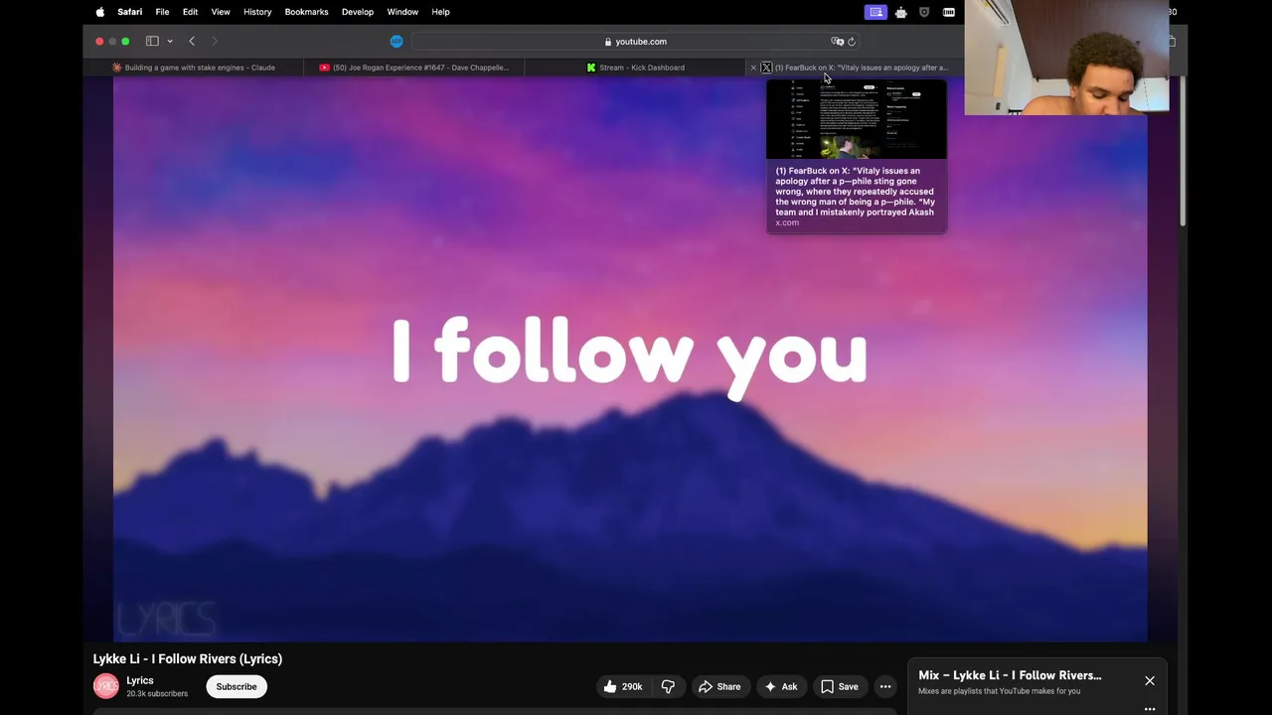
Task: Open the Help menu
Action: point(441,12)
